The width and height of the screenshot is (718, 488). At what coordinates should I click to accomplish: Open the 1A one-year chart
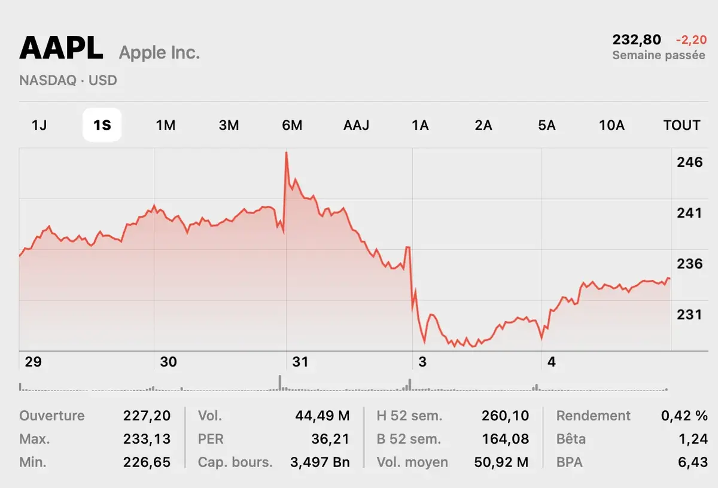tap(421, 125)
